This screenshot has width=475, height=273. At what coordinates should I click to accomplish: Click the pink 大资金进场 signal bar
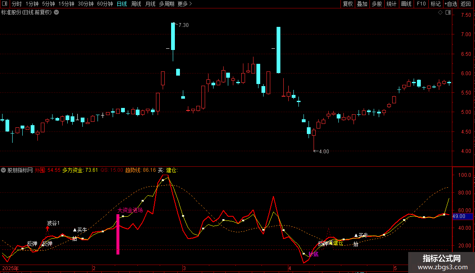pyautogui.click(x=118, y=234)
